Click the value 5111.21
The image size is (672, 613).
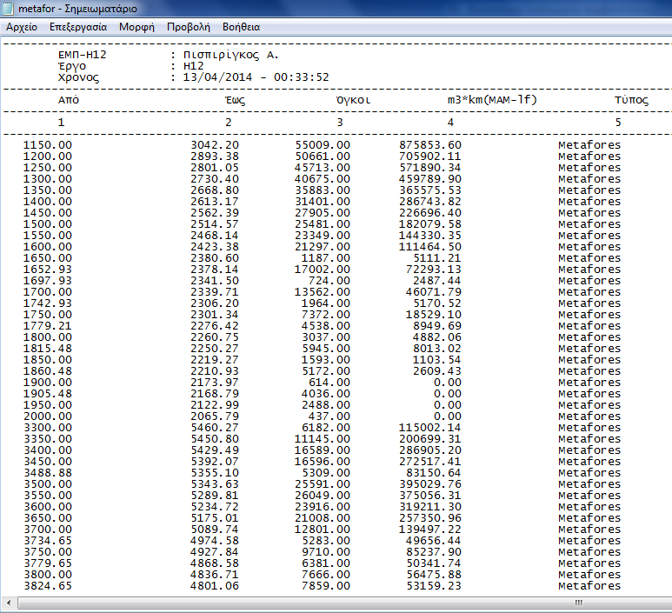[x=437, y=258]
